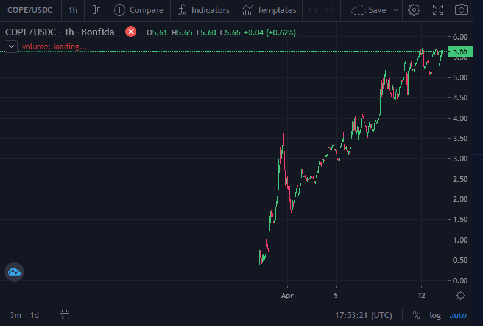Toggle auto scale
Image resolution: width=483 pixels, height=326 pixels.
coord(458,315)
